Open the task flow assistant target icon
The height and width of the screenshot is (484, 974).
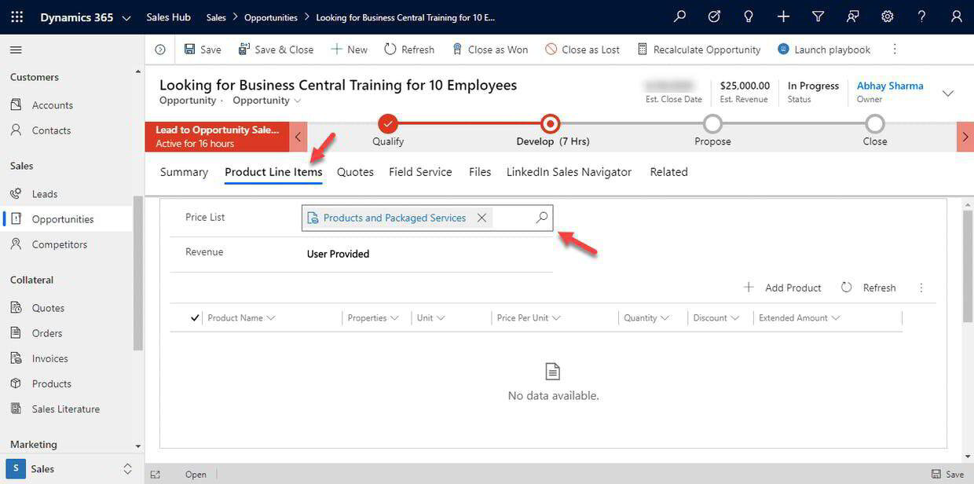pyautogui.click(x=714, y=17)
